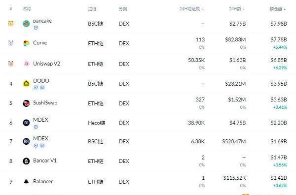Image resolution: width=296 pixels, height=195 pixels.
Task: Click the SushiSwap logo icon
Action: 26,103
